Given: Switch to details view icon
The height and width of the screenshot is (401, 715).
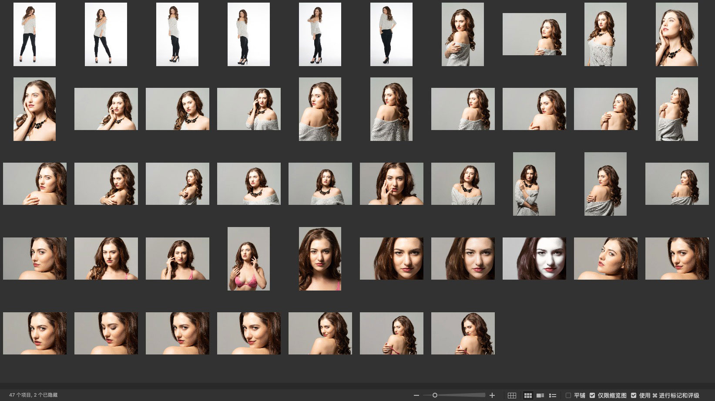Looking at the screenshot, I should [540, 395].
